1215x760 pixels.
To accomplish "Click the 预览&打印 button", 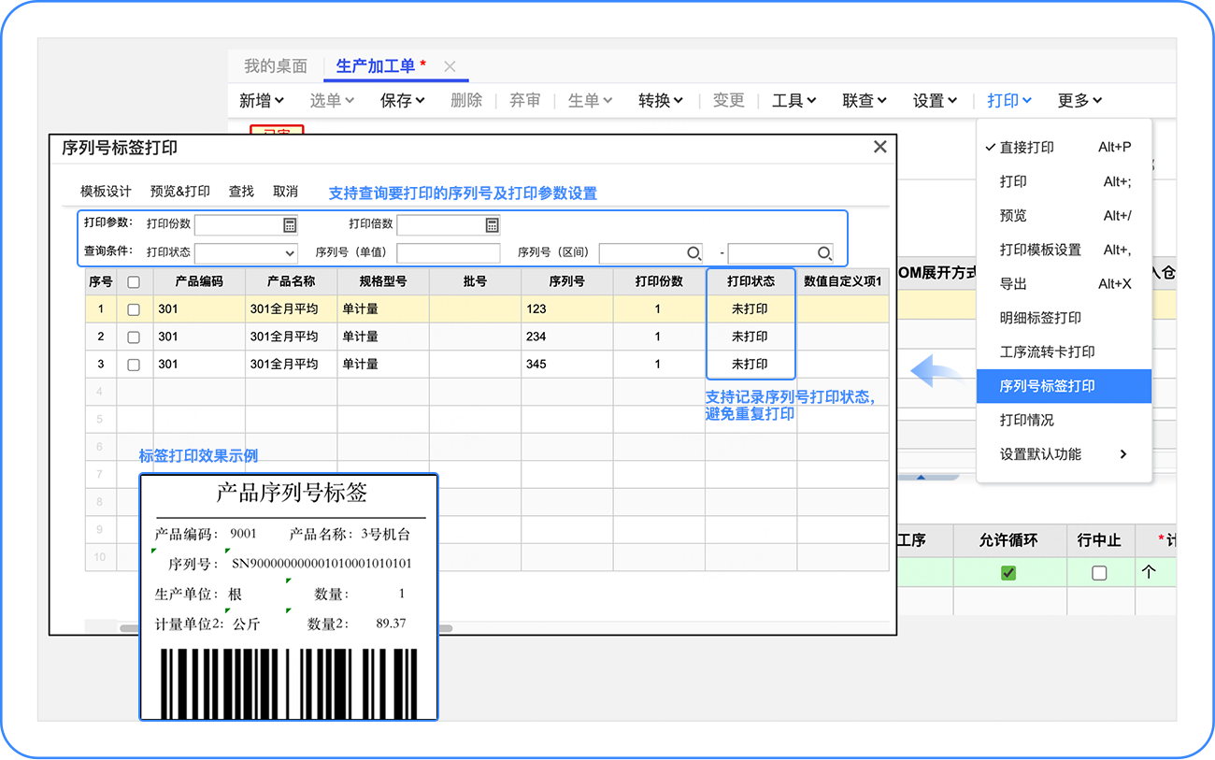I will pos(180,192).
